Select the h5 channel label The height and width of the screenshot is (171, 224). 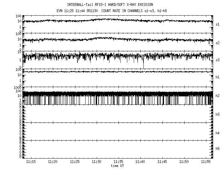click(x=218, y=149)
